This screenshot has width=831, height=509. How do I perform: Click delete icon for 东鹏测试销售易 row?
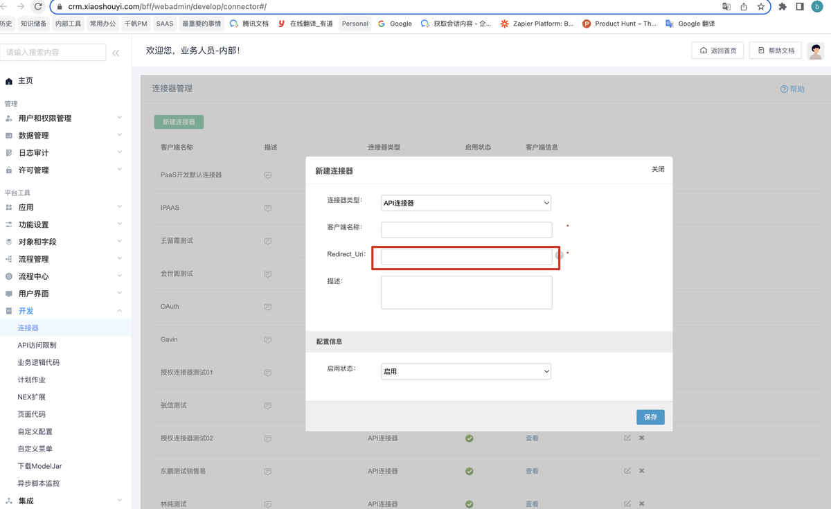tap(641, 471)
